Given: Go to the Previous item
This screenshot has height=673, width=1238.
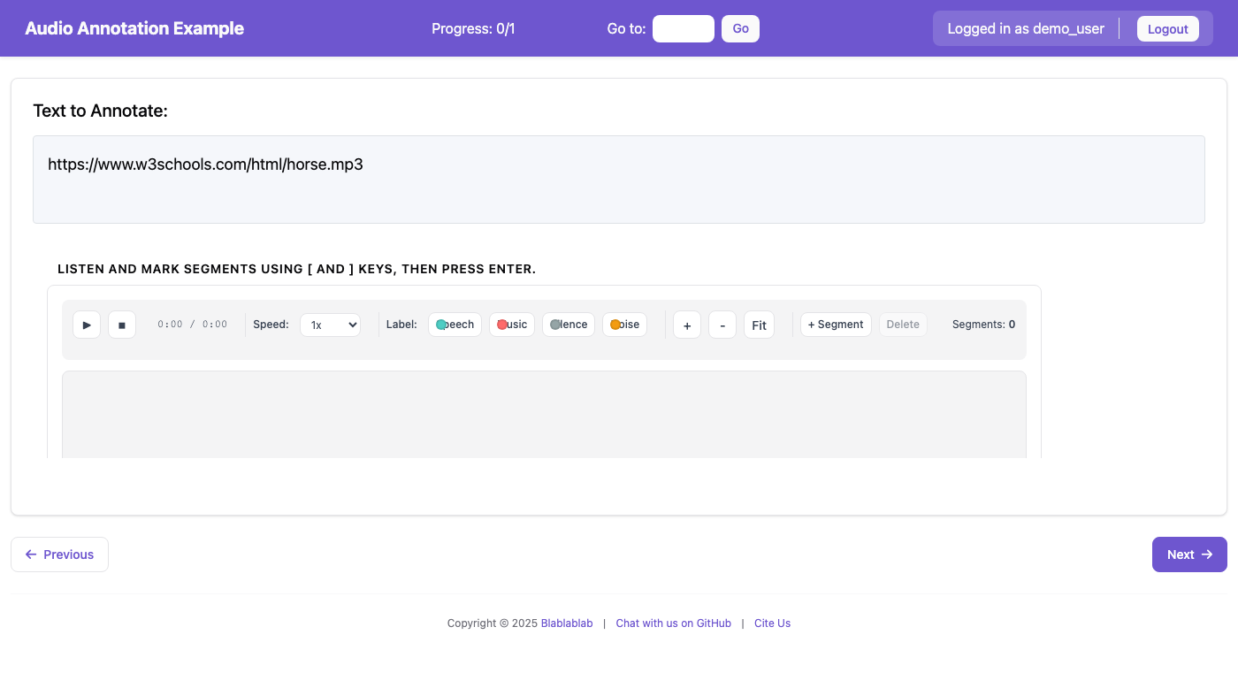Looking at the screenshot, I should coord(59,554).
